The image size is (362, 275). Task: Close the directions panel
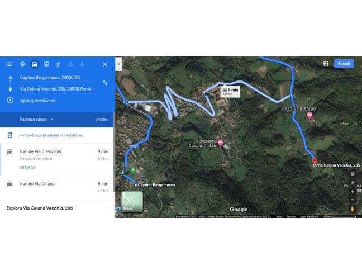[105, 64]
